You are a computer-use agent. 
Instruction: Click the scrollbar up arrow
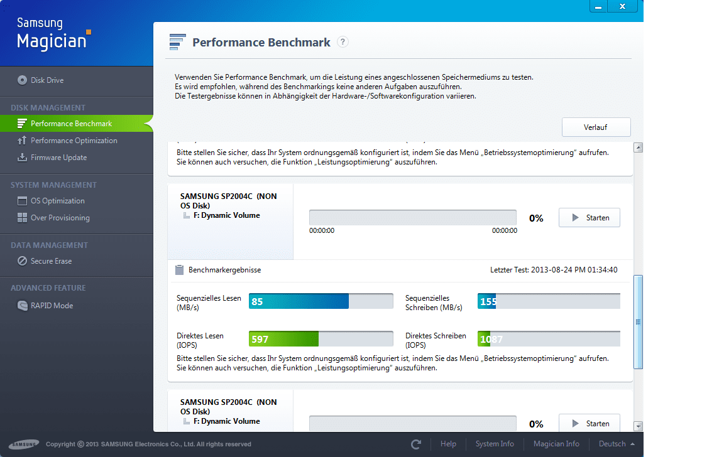click(638, 148)
